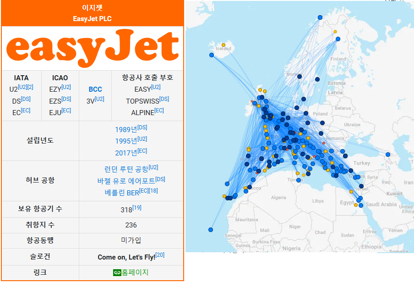Open the 베를린 BER link

coord(122,193)
